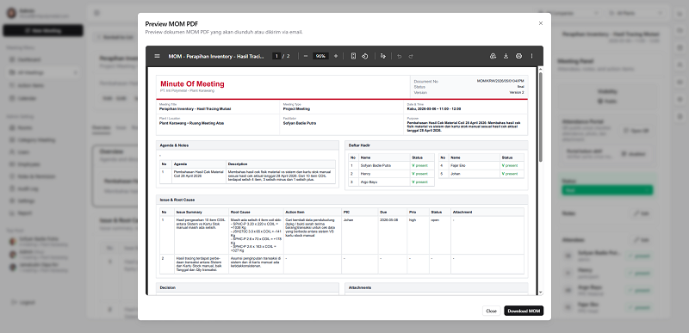Screen dimensions: 689x333
Task: Click the 'open' status cell
Action: 435,219
